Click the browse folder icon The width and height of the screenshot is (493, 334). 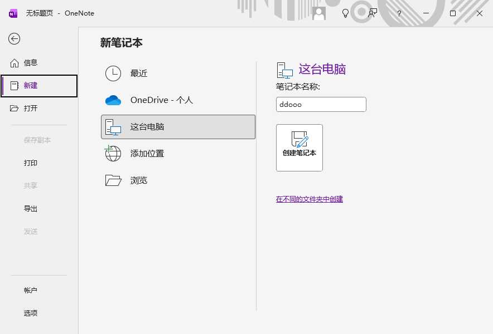tap(113, 180)
